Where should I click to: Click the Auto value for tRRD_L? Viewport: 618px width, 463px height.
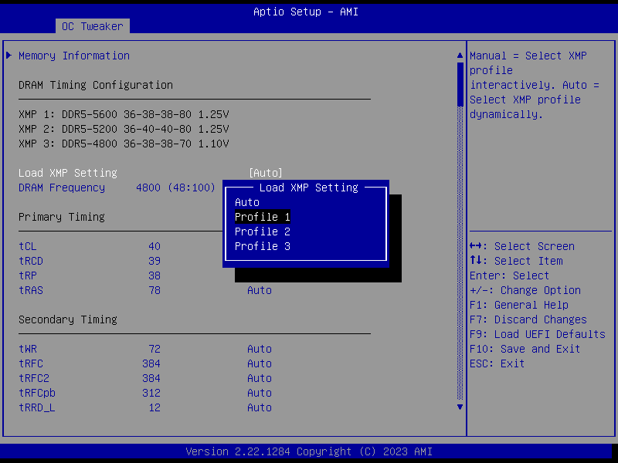click(x=260, y=408)
